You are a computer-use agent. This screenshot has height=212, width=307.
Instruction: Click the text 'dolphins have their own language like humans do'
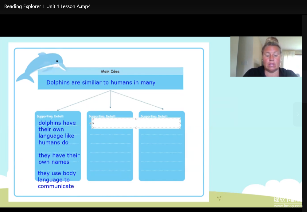click(57, 132)
